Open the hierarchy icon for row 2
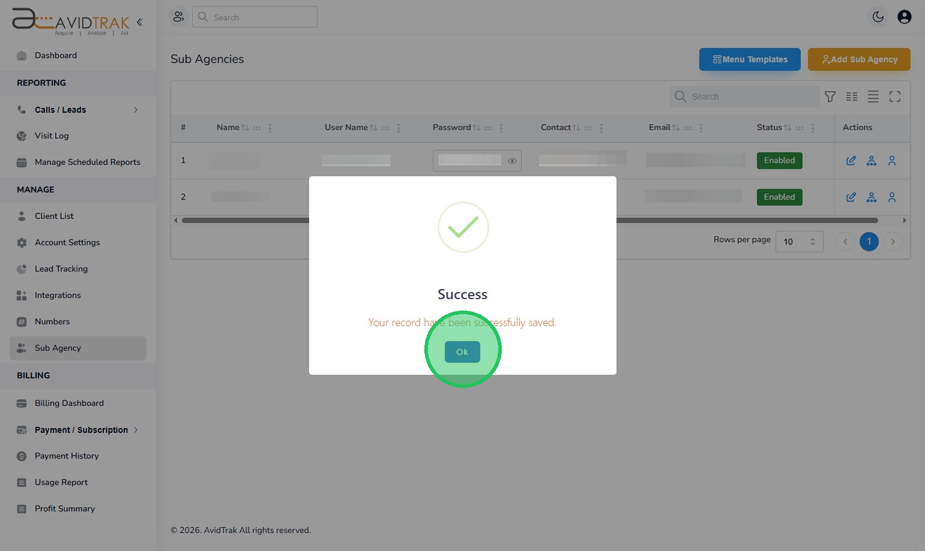The height and width of the screenshot is (551, 925). click(x=872, y=197)
